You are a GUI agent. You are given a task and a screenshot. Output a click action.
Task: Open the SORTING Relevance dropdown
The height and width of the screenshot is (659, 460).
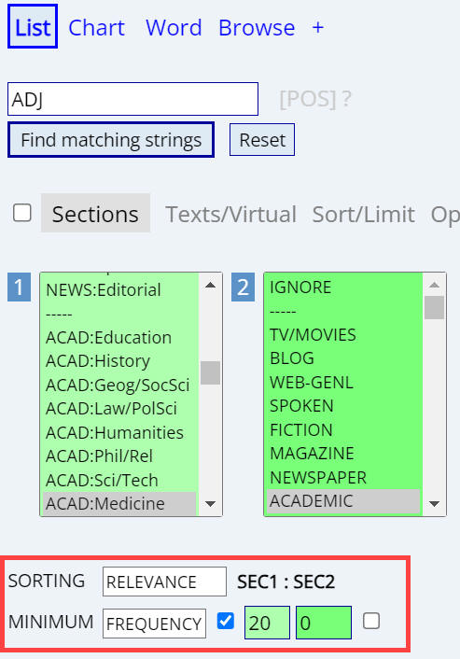[x=164, y=582]
